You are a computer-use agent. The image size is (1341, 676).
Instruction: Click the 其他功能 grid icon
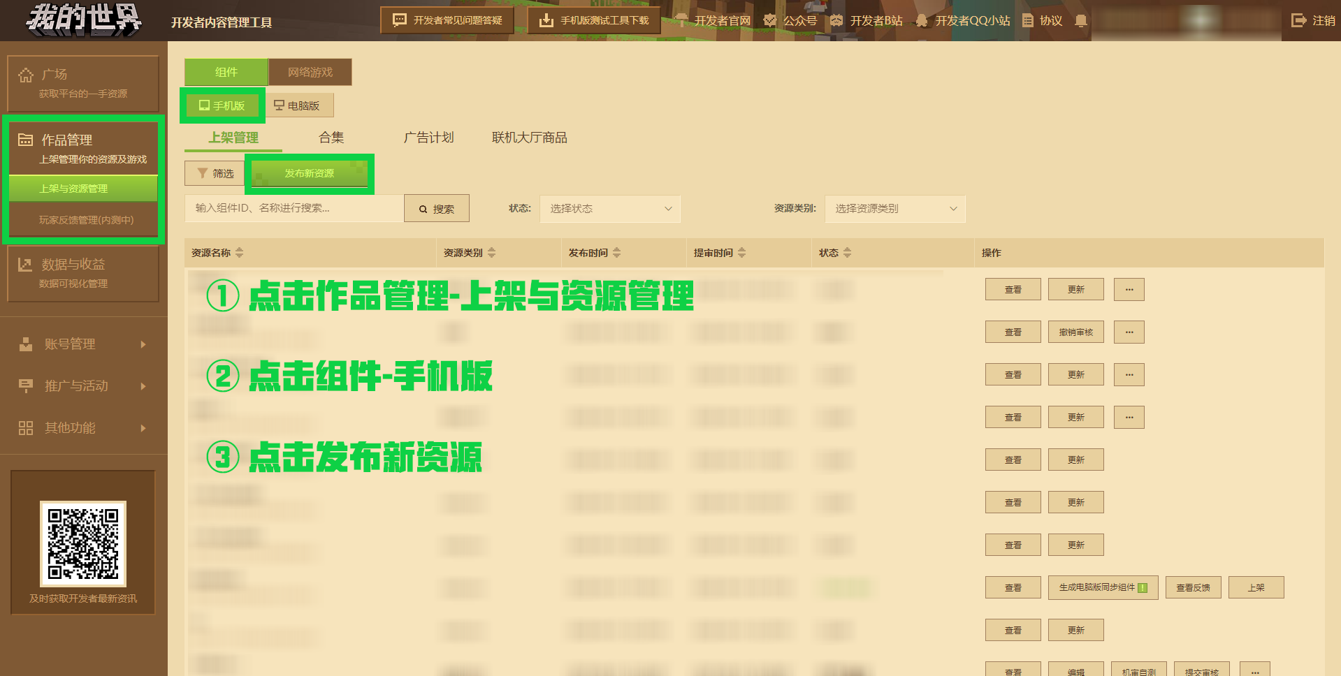point(26,428)
